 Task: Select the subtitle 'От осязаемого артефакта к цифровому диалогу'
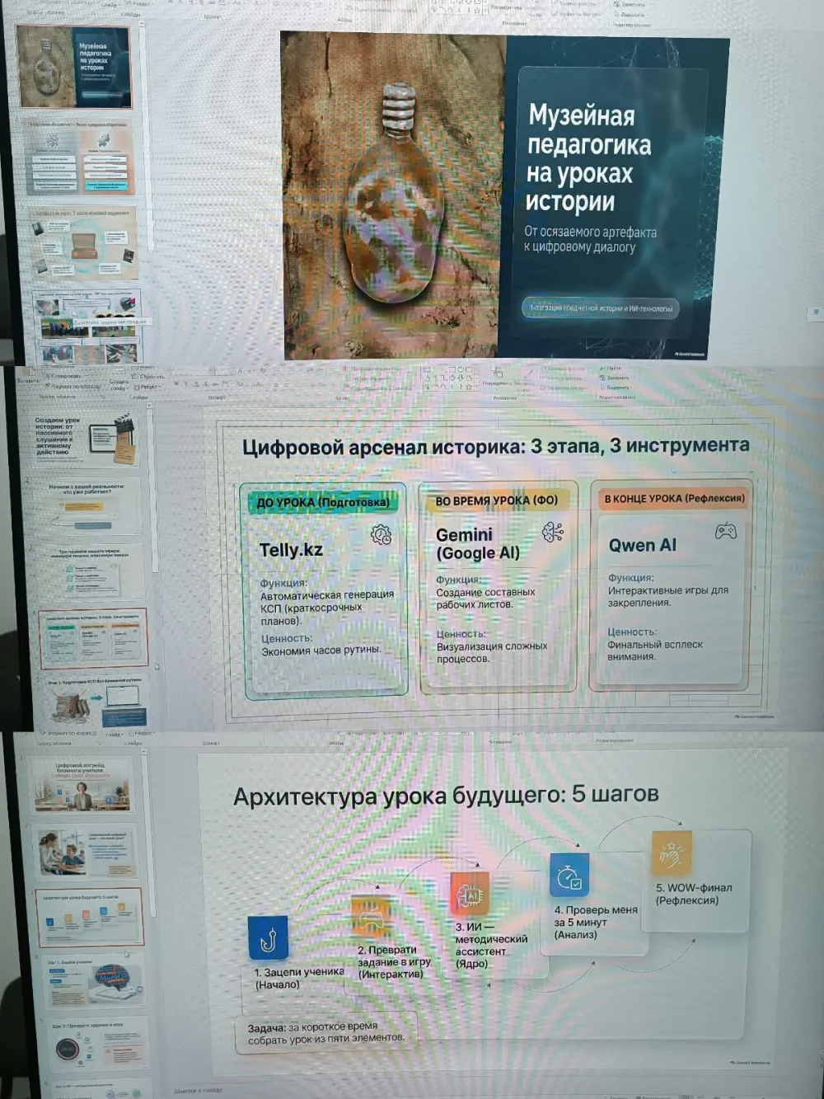point(590,239)
